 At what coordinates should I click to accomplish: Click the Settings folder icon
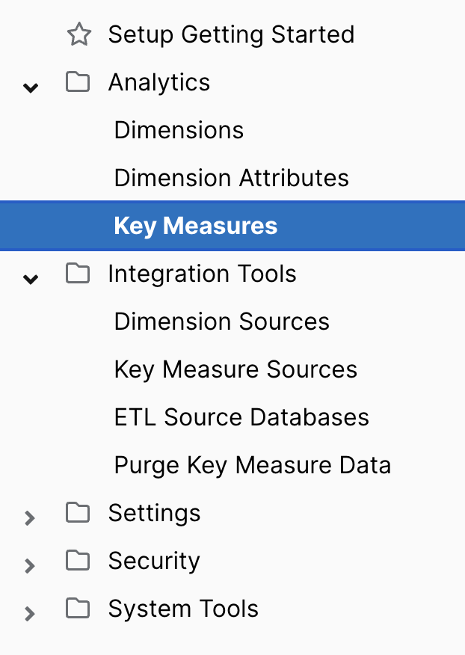[78, 513]
